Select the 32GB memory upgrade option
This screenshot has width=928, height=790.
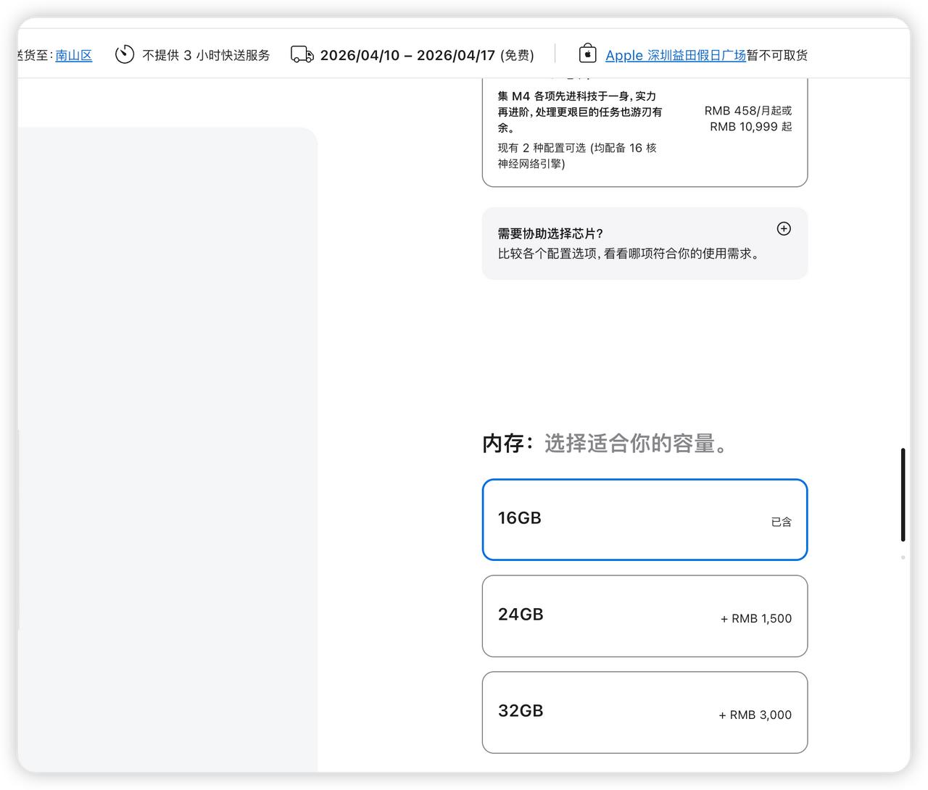(x=645, y=712)
